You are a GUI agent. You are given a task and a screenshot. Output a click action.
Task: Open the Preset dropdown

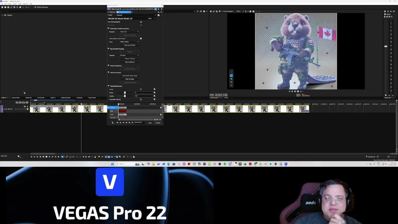pos(137,15)
